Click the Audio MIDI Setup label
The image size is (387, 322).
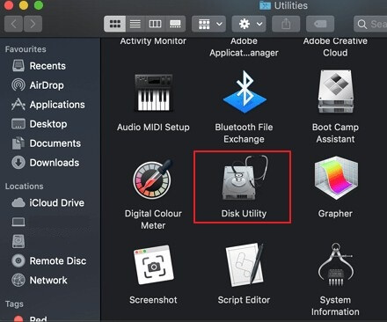[x=153, y=128]
